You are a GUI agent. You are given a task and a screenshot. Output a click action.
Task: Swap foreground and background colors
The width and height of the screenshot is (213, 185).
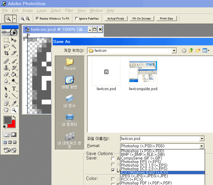14,117
